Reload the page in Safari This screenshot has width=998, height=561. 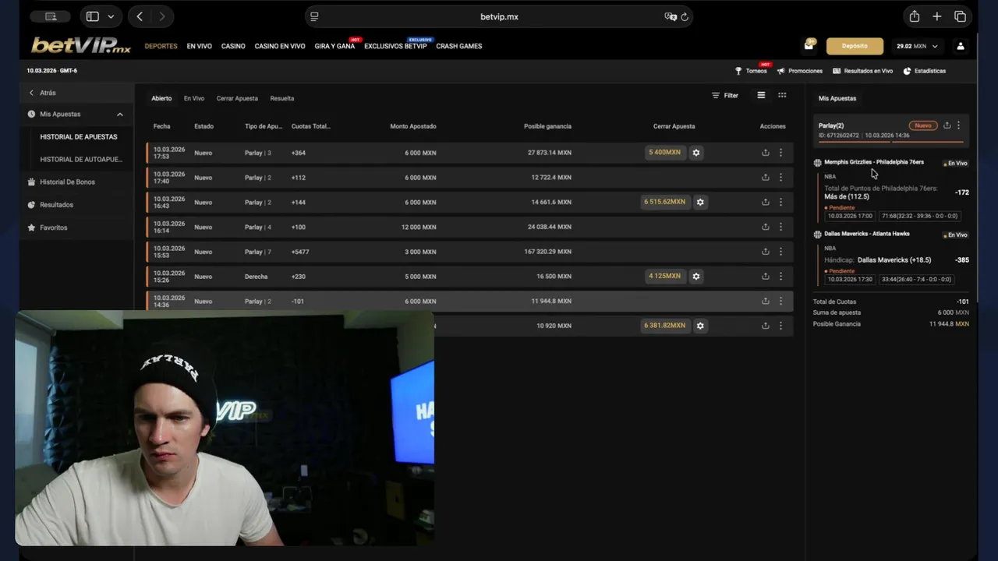[685, 16]
